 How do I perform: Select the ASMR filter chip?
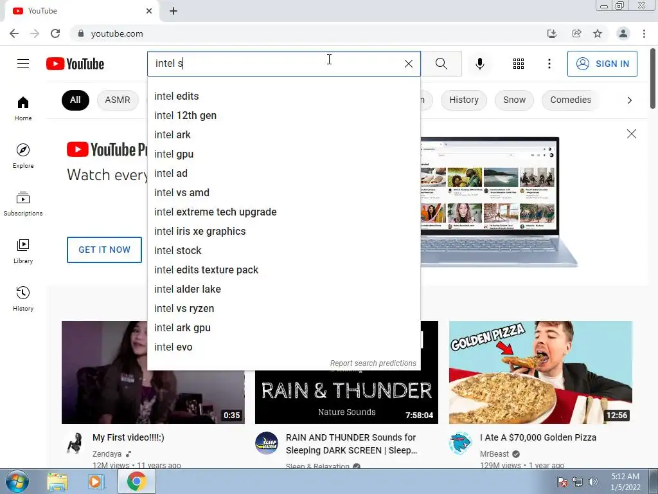coord(118,100)
